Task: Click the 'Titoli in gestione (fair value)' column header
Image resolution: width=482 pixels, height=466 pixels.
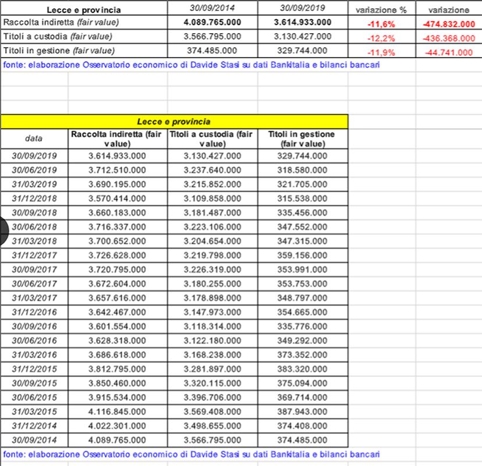Action: 303,138
